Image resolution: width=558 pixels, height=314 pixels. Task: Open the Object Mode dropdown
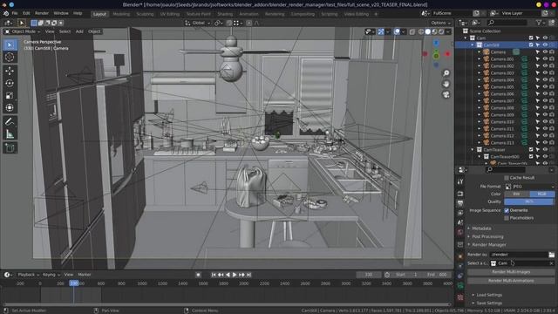click(x=23, y=31)
